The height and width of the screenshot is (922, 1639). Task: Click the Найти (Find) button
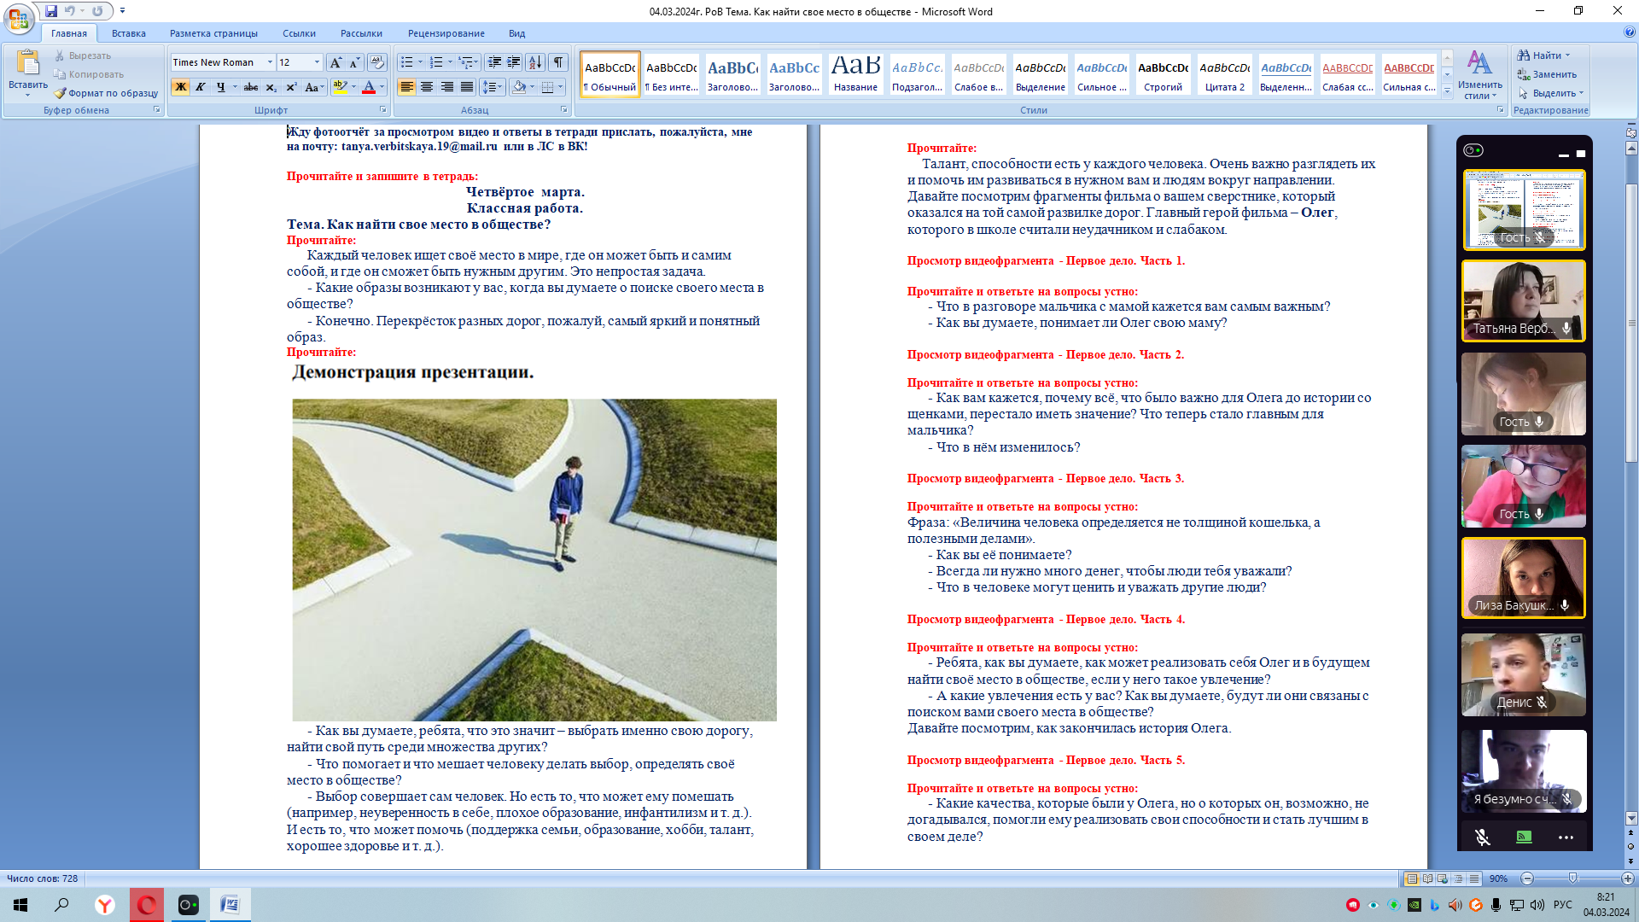coord(1543,55)
